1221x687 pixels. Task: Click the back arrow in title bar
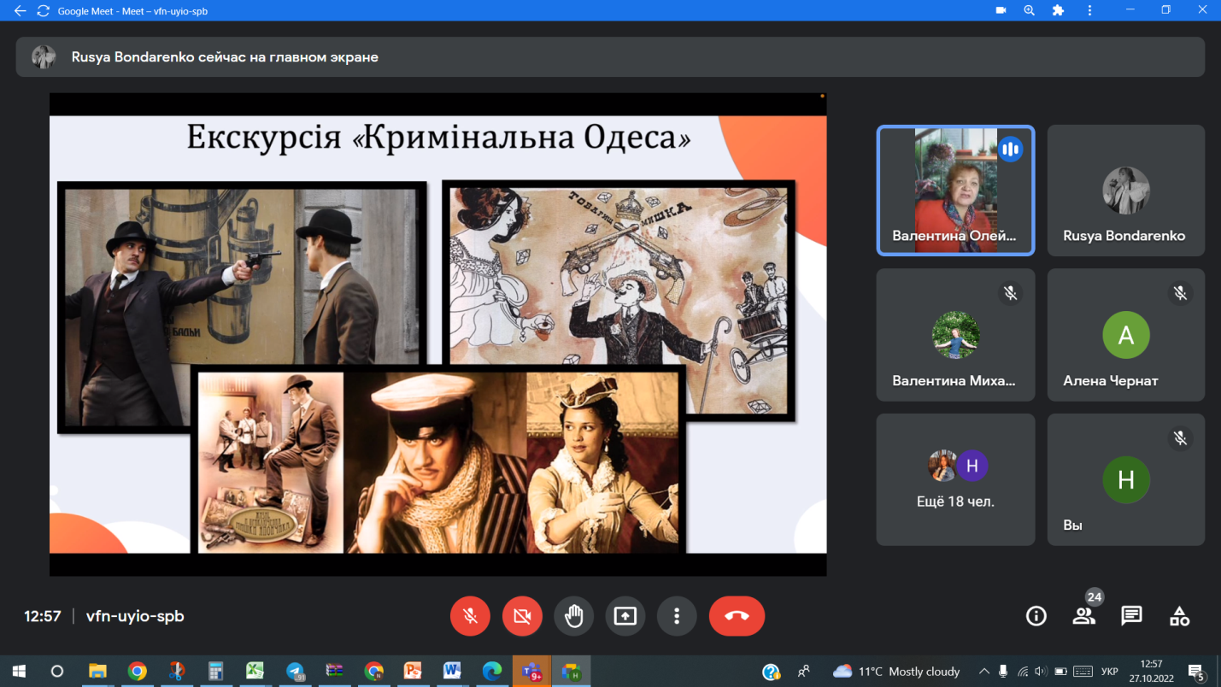pos(20,11)
